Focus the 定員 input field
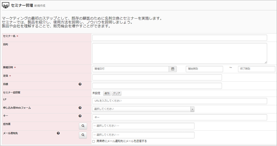 click(157, 78)
